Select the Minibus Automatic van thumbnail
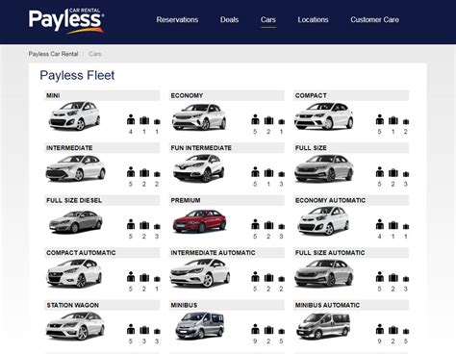 click(x=323, y=326)
